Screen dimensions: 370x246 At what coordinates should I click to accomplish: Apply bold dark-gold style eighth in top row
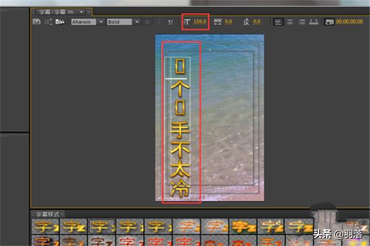pos(243,226)
